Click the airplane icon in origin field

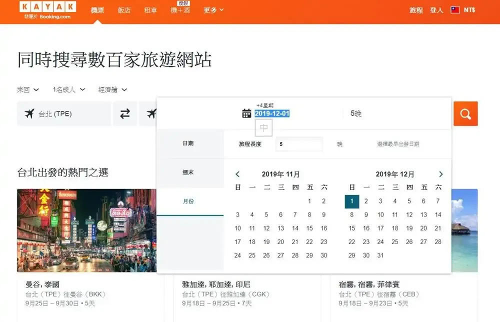coord(29,114)
